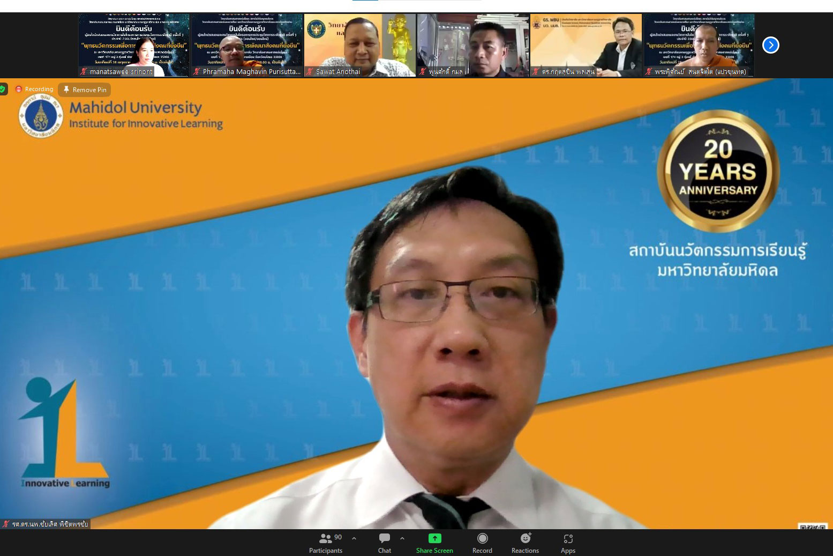Select the fourth participant in dark uniform

point(473,45)
